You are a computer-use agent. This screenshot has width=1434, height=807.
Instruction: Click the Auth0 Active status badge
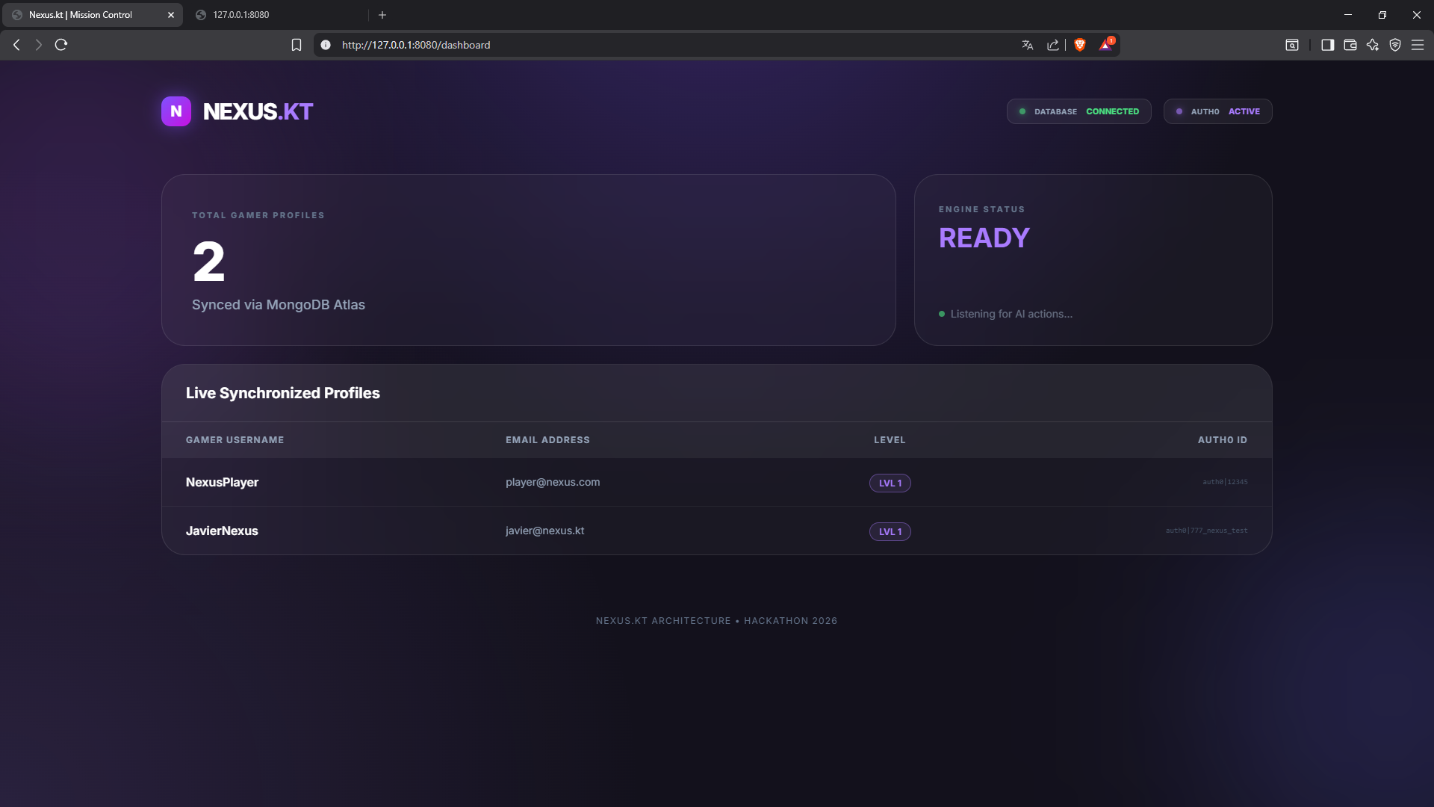tap(1217, 111)
